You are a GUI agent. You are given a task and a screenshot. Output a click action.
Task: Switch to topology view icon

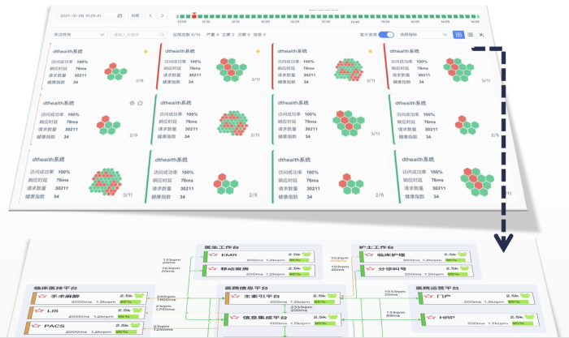click(481, 35)
